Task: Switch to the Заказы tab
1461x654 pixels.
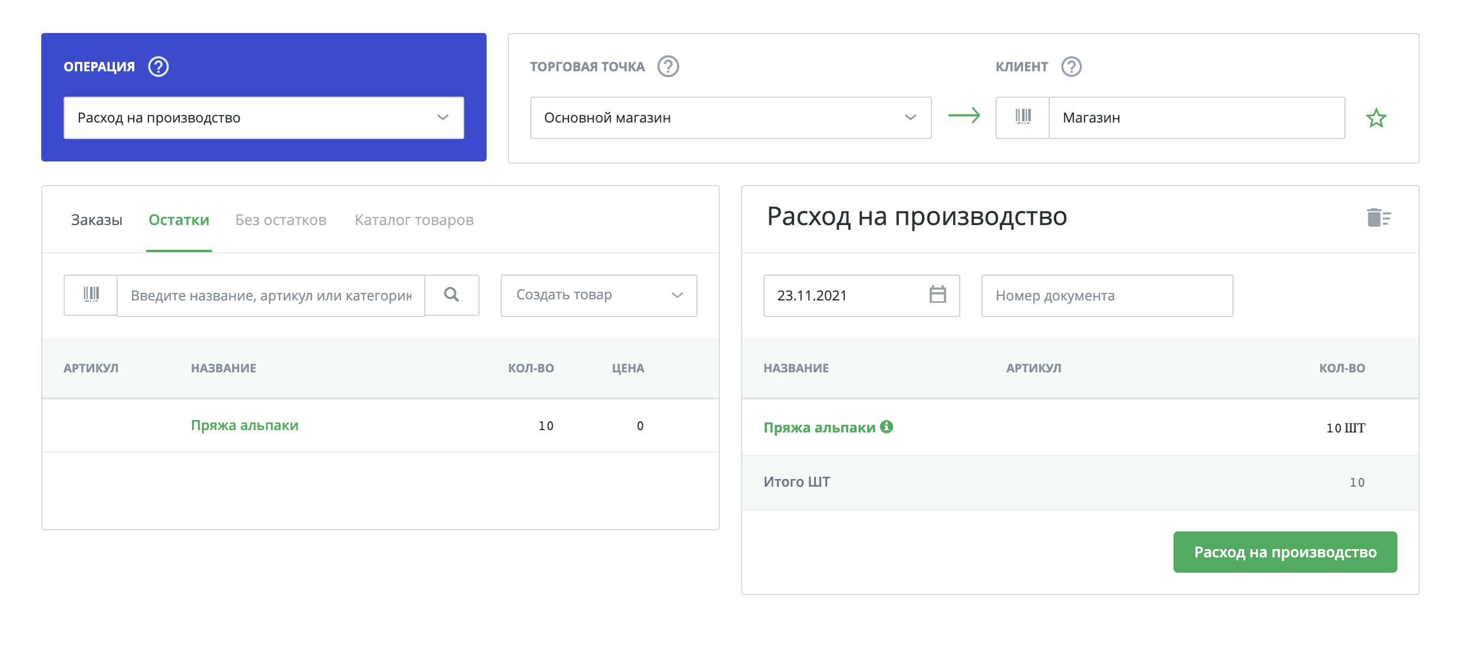Action: (x=97, y=220)
